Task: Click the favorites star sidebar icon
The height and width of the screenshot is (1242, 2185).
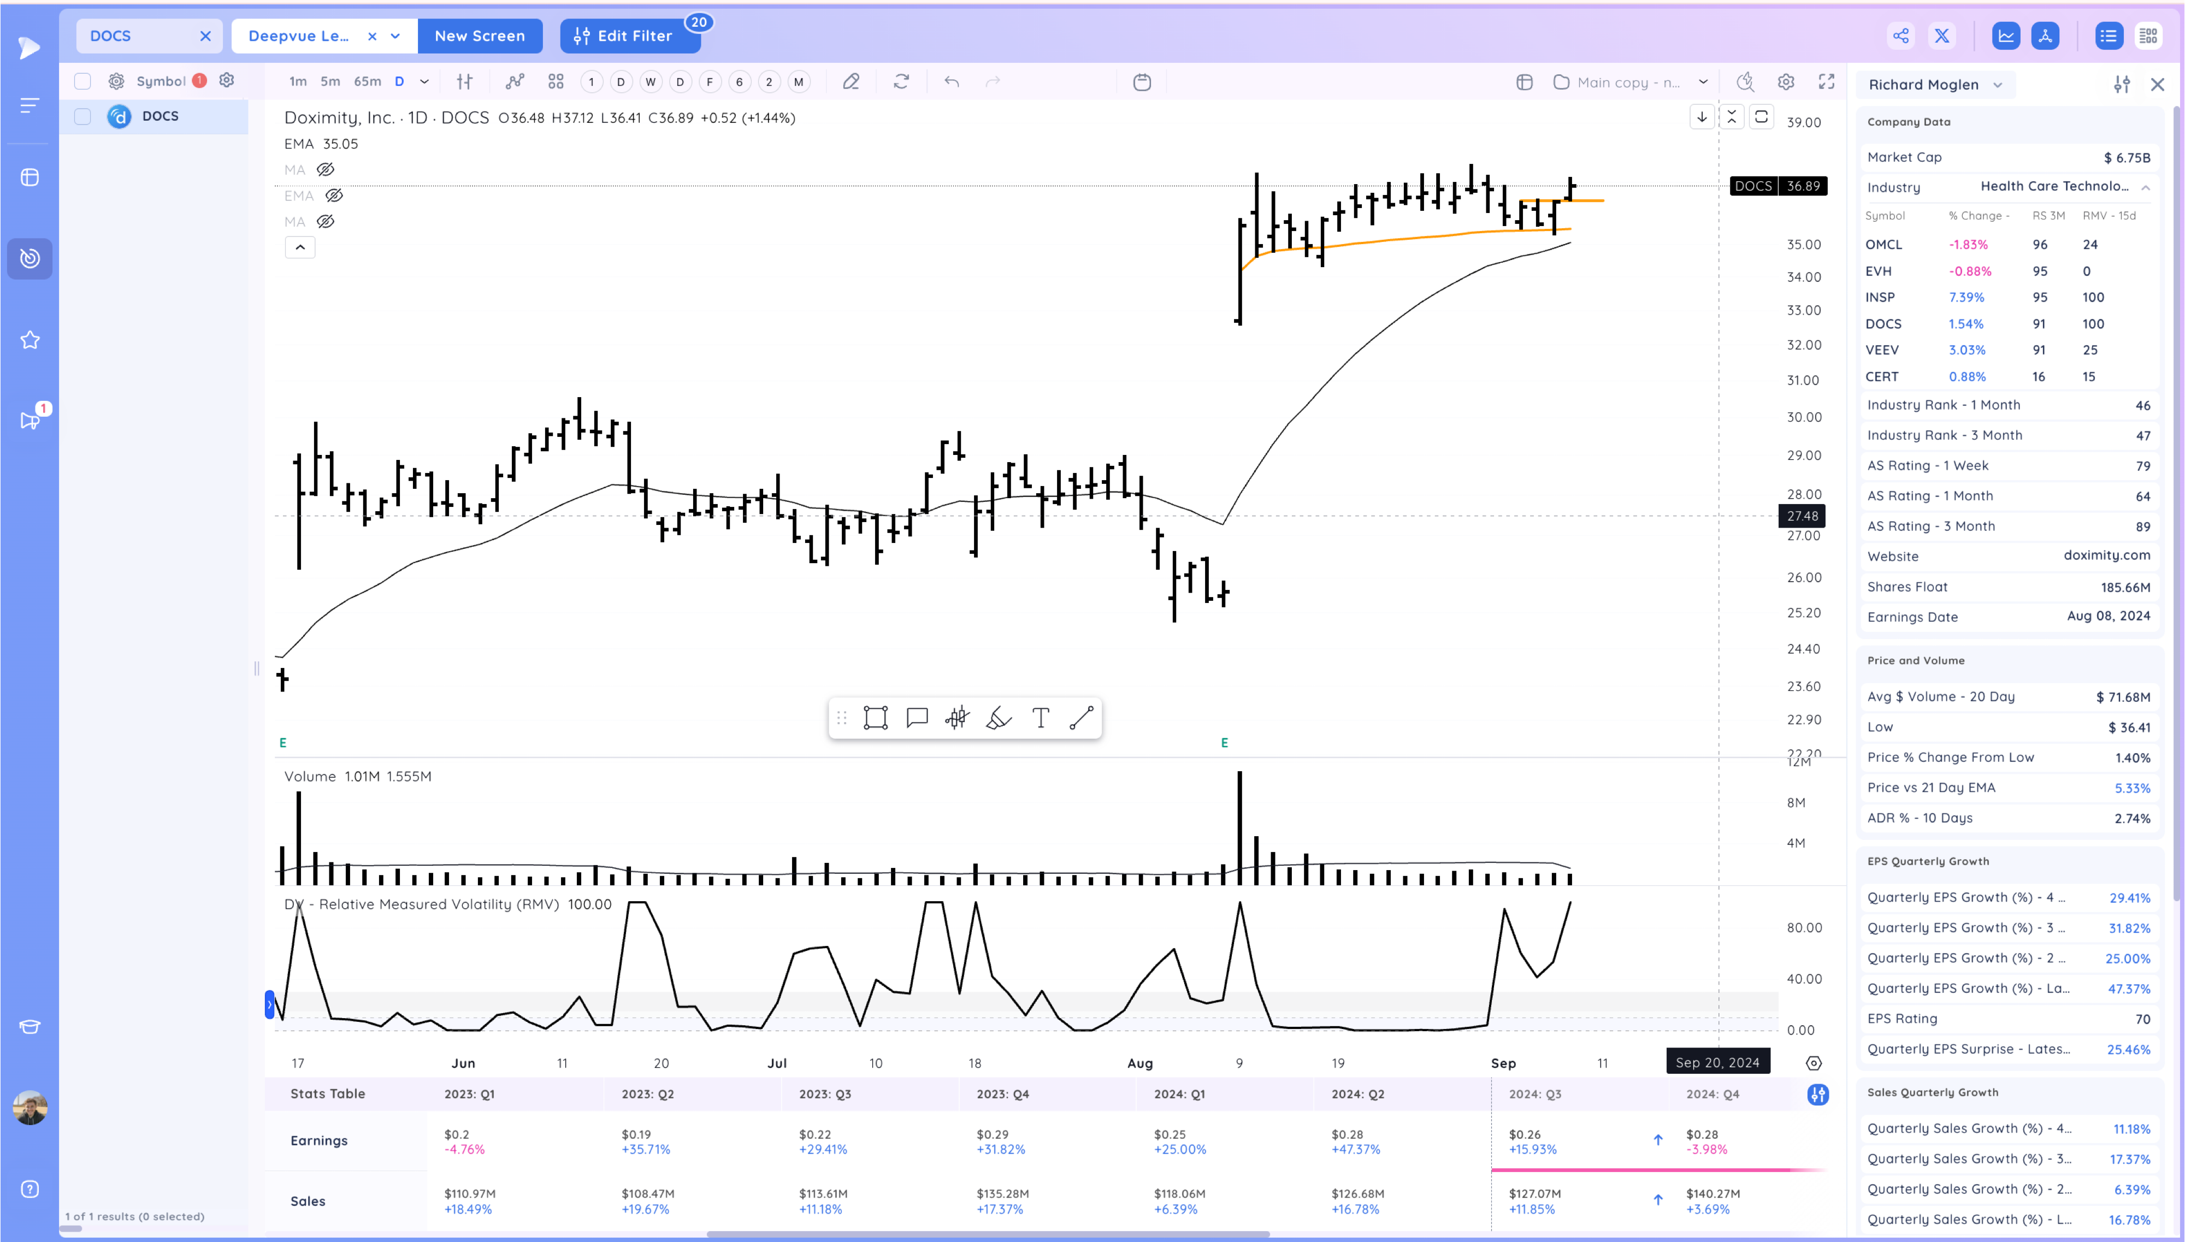Action: tap(30, 340)
